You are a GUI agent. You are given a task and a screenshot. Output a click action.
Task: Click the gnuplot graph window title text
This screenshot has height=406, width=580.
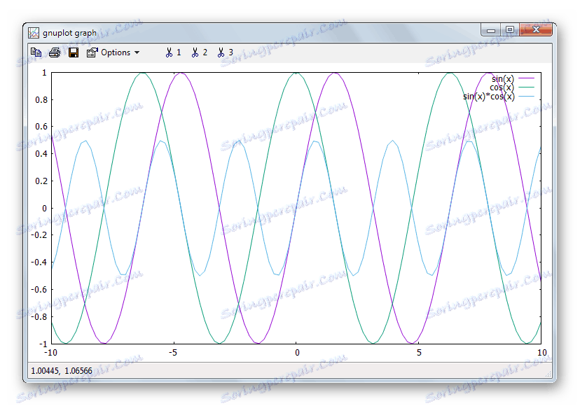(69, 33)
